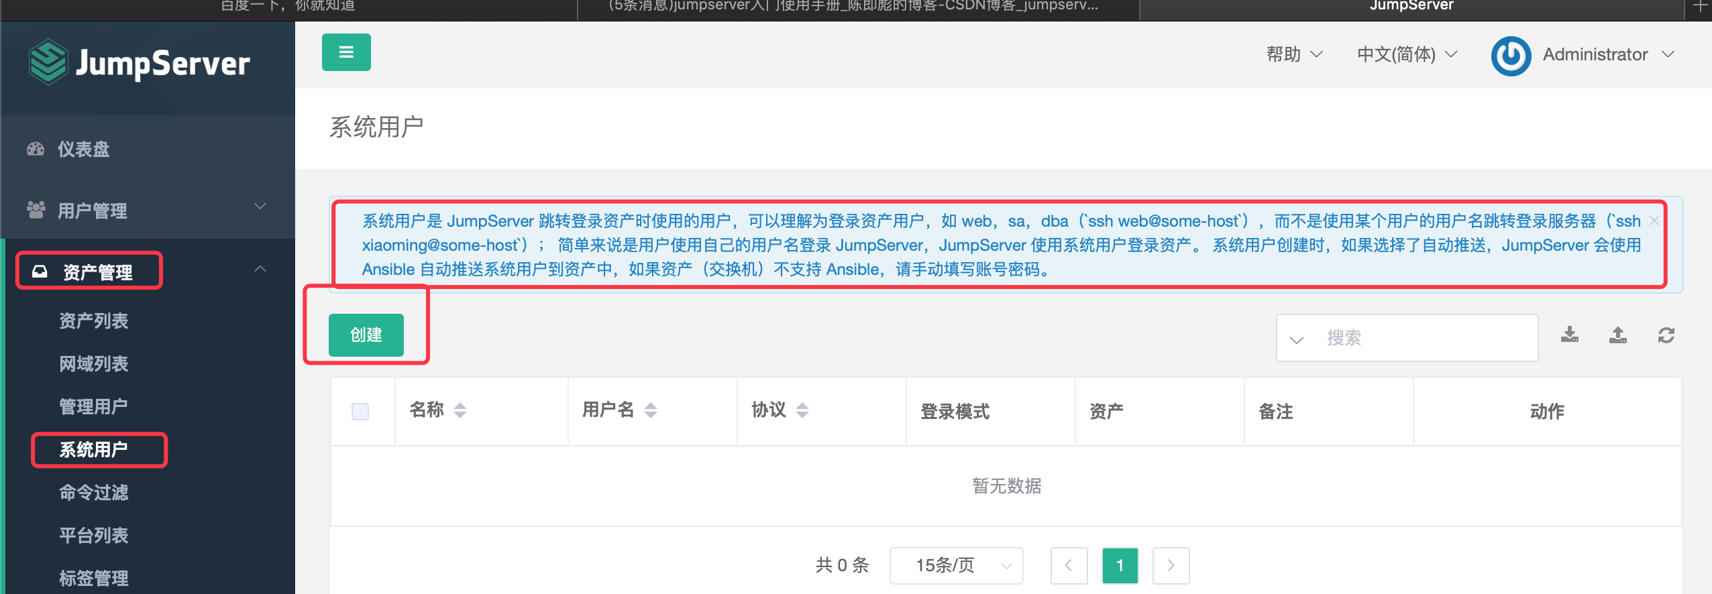Click the 资产管理 inbox icon
This screenshot has width=1712, height=594.
(40, 272)
